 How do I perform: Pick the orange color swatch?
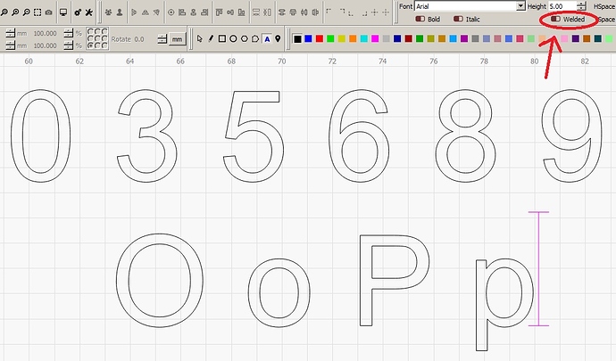353,38
